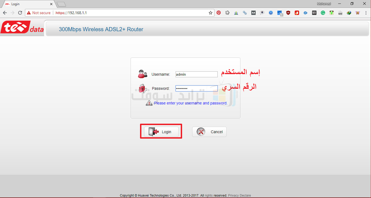Focus the Password input field
Image resolution: width=371 pixels, height=198 pixels.
[196, 88]
